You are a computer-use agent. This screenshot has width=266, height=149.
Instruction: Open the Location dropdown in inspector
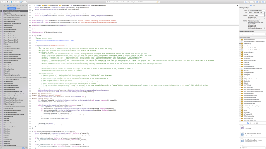coord(256,15)
